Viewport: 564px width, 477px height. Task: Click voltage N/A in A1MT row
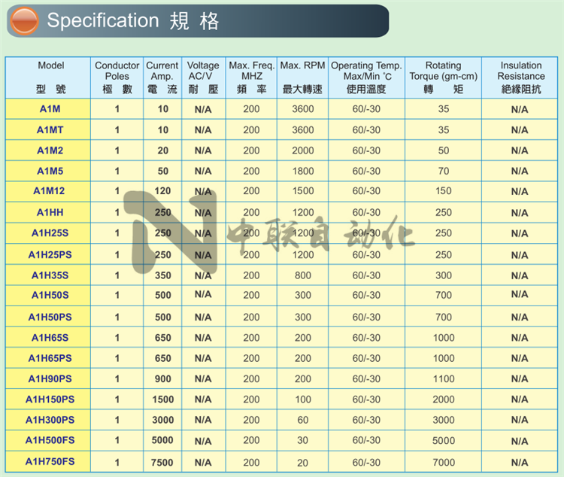[x=203, y=130]
